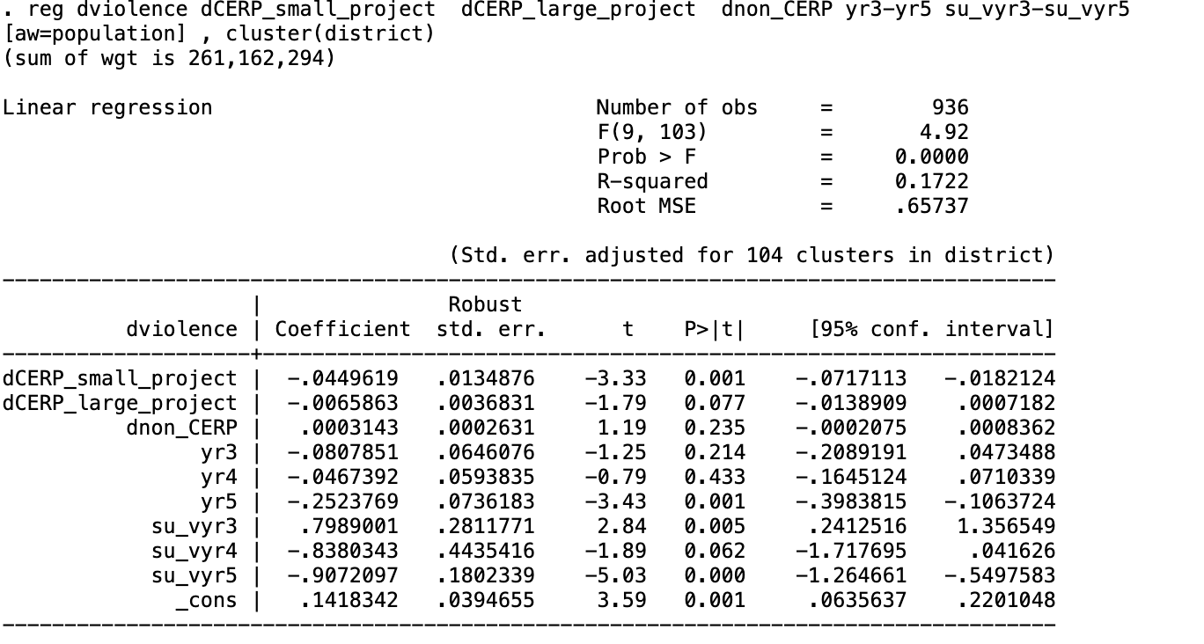Click the P>|t| column header

[715, 329]
